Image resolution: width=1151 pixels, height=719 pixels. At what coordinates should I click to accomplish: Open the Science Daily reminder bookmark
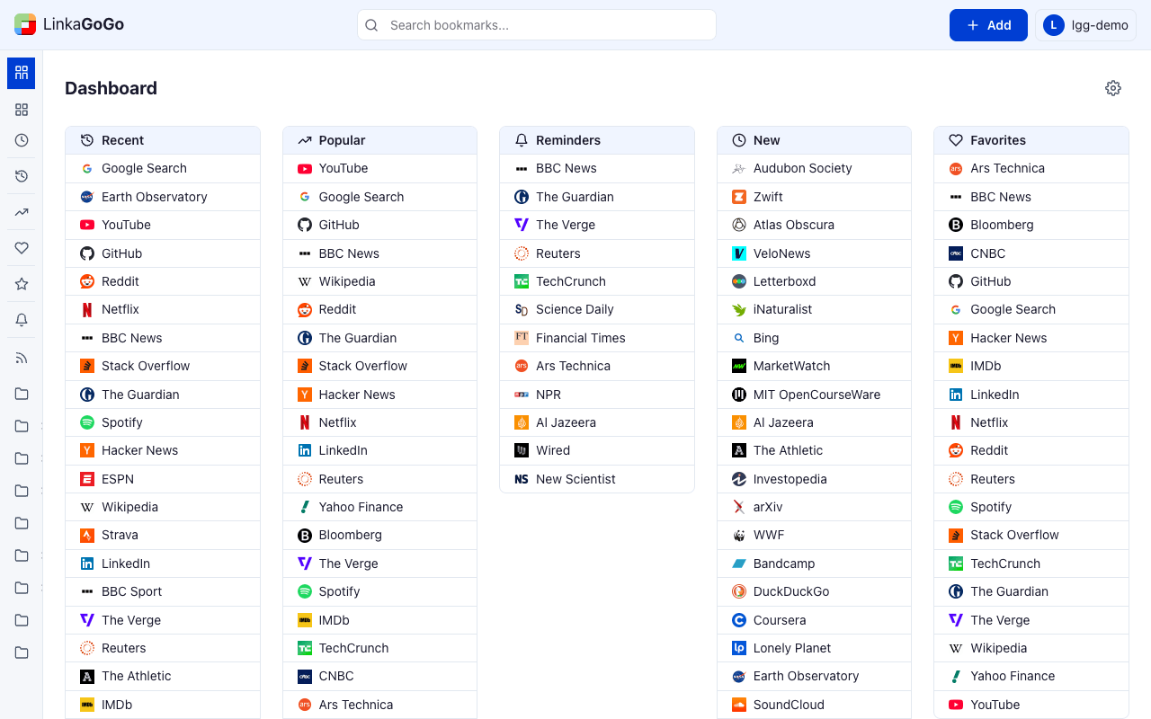pos(575,309)
